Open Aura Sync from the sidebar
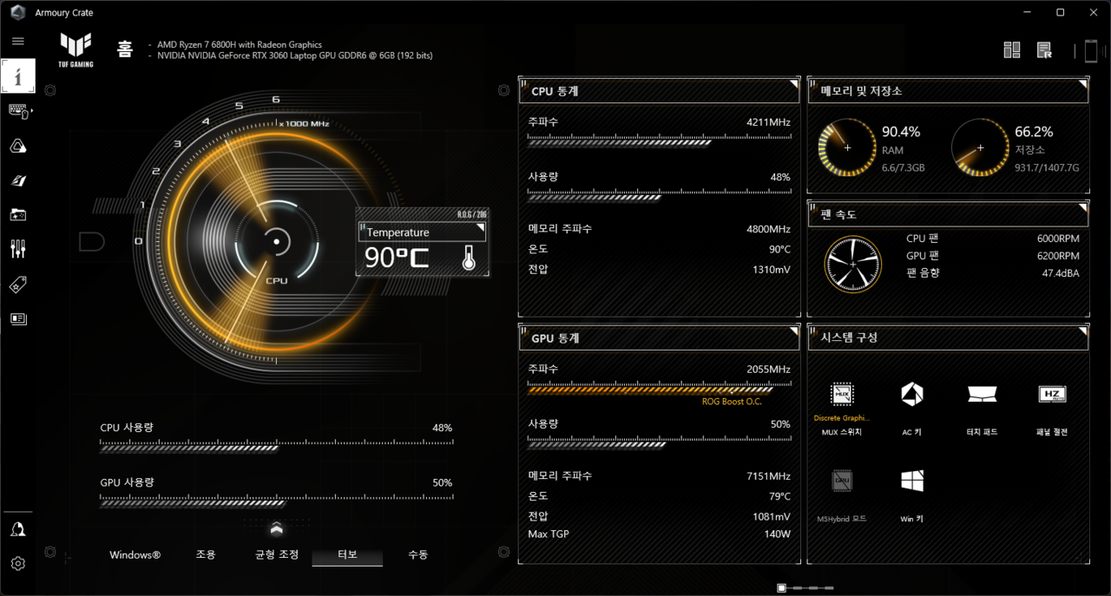 tap(18, 147)
